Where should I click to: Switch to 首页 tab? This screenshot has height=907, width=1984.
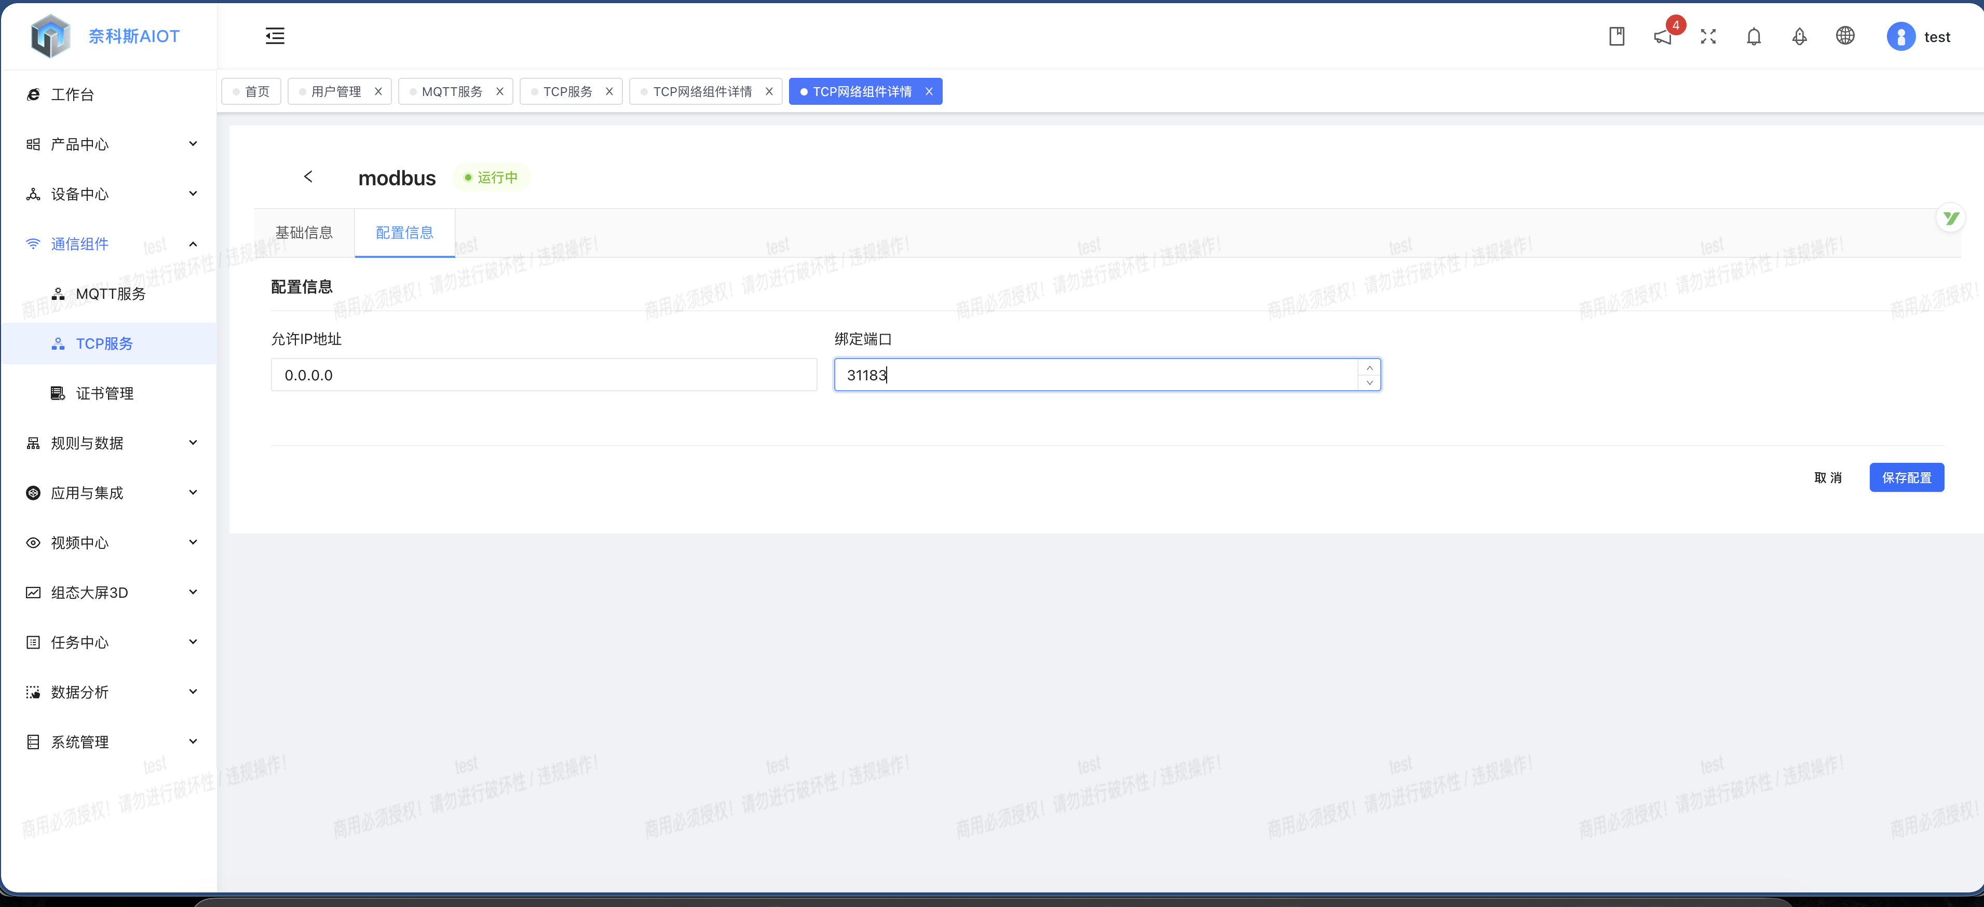(x=251, y=92)
